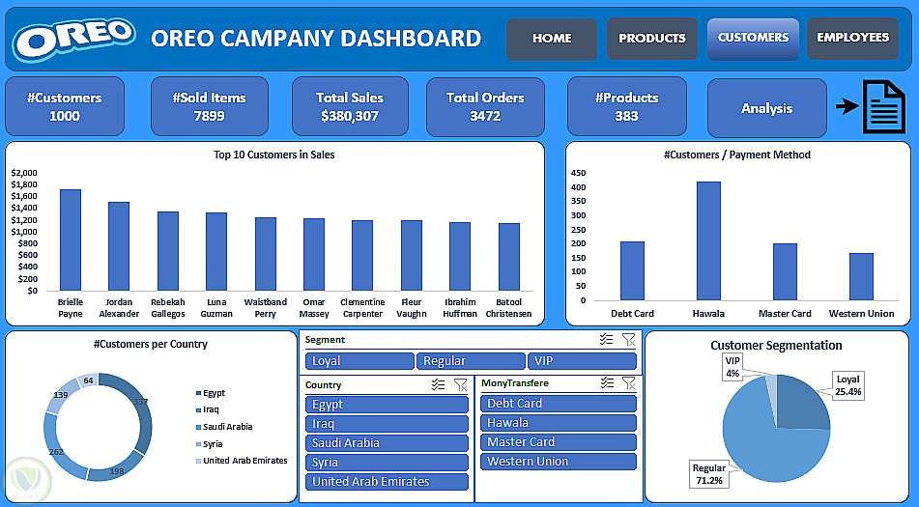
Task: Click the Egypt legend color swatch
Action: tap(198, 393)
